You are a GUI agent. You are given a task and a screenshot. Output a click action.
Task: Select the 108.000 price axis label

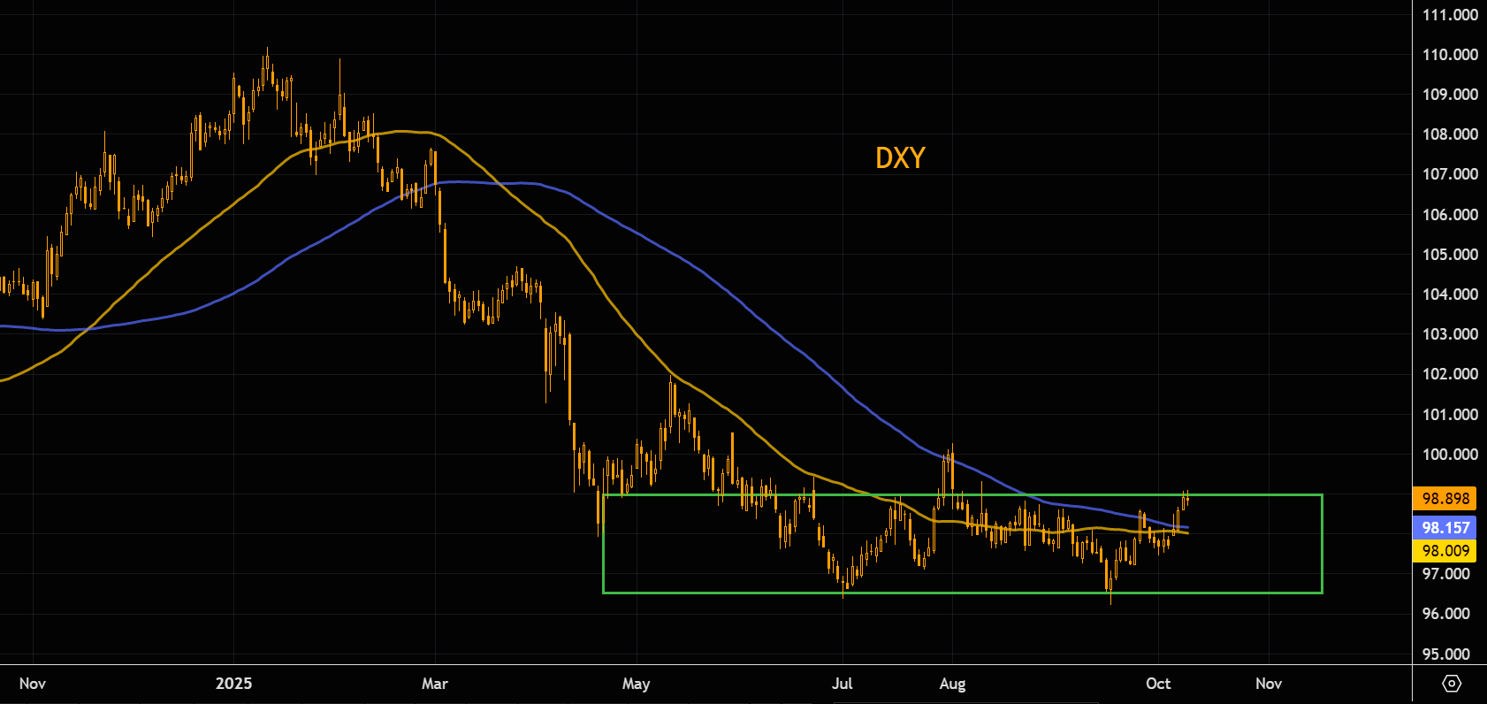(1450, 134)
